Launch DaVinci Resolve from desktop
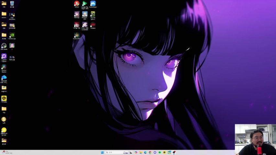Image resolution: width=276 pixels, height=155 pixels. pyautogui.click(x=4, y=68)
